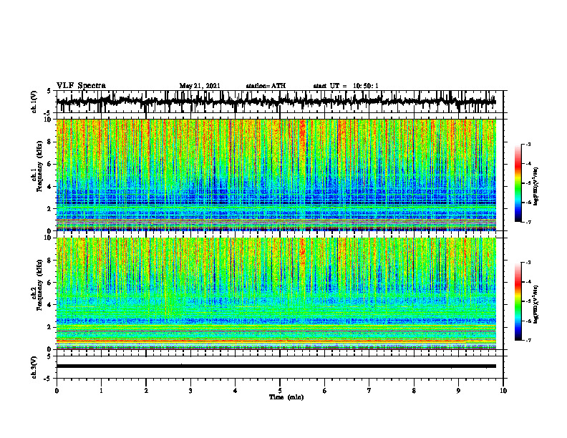Click the "-5" tick on the ch.3(V) axis
This screenshot has width=567, height=438.
click(x=48, y=379)
